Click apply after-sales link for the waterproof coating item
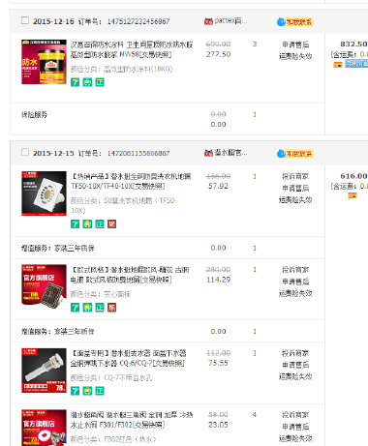Screen dimensions: 368x446 coord(295,45)
